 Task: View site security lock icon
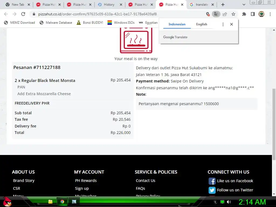point(34,14)
